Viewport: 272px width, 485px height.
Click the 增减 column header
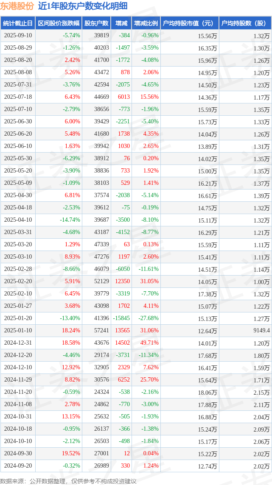pos(121,23)
